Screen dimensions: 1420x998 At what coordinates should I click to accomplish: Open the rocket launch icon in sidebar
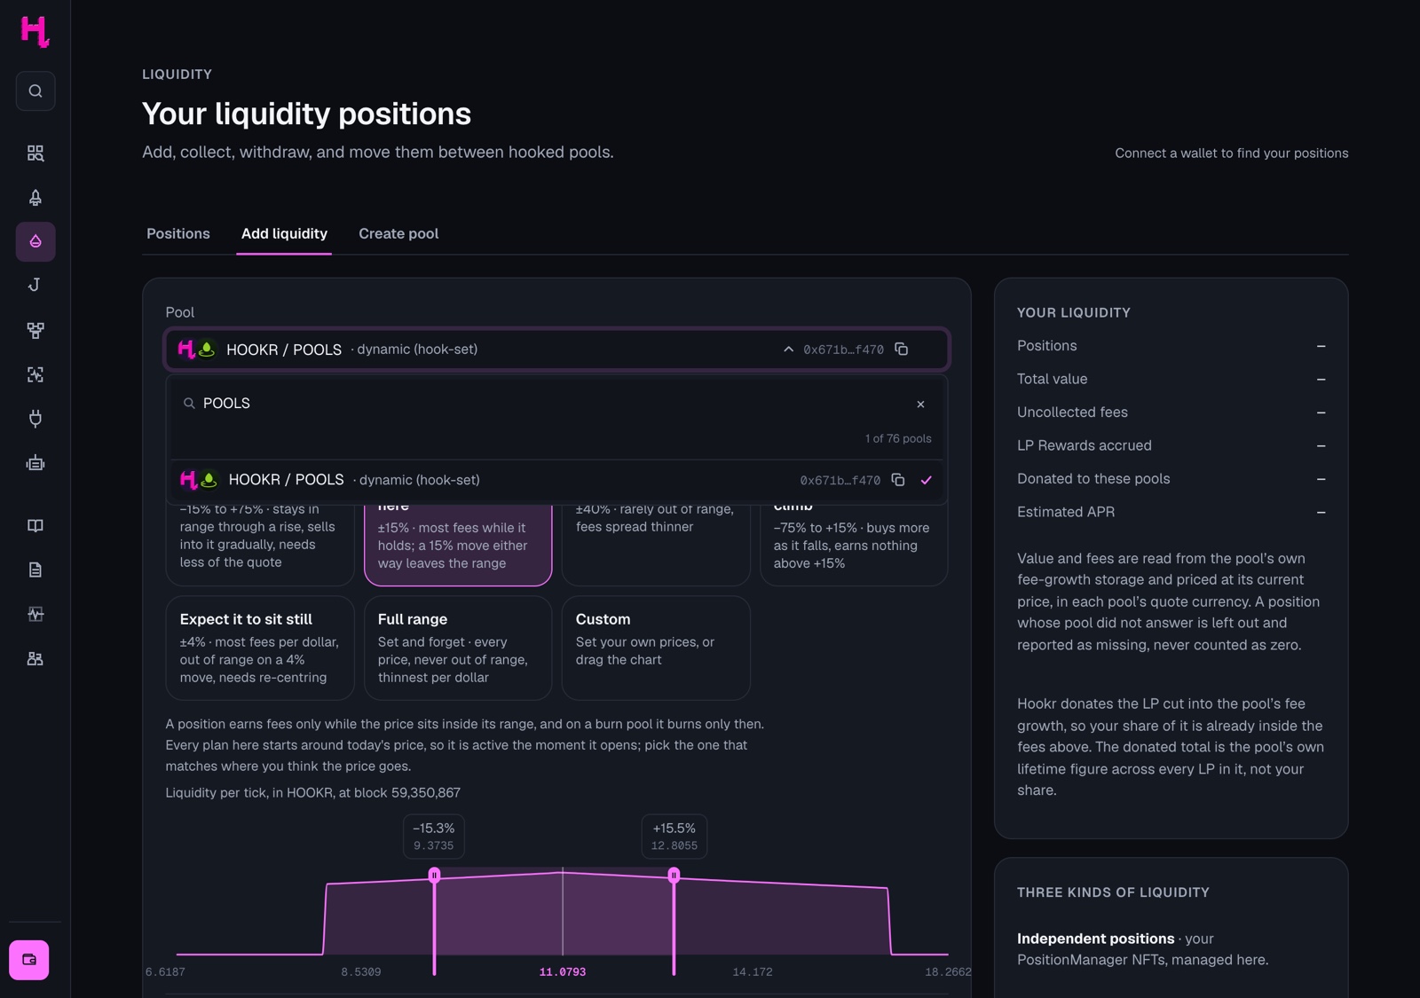point(35,198)
